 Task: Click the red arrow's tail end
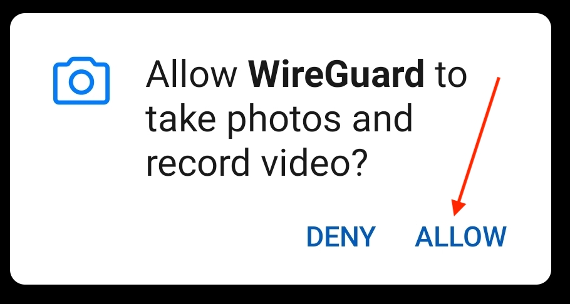[x=499, y=78]
